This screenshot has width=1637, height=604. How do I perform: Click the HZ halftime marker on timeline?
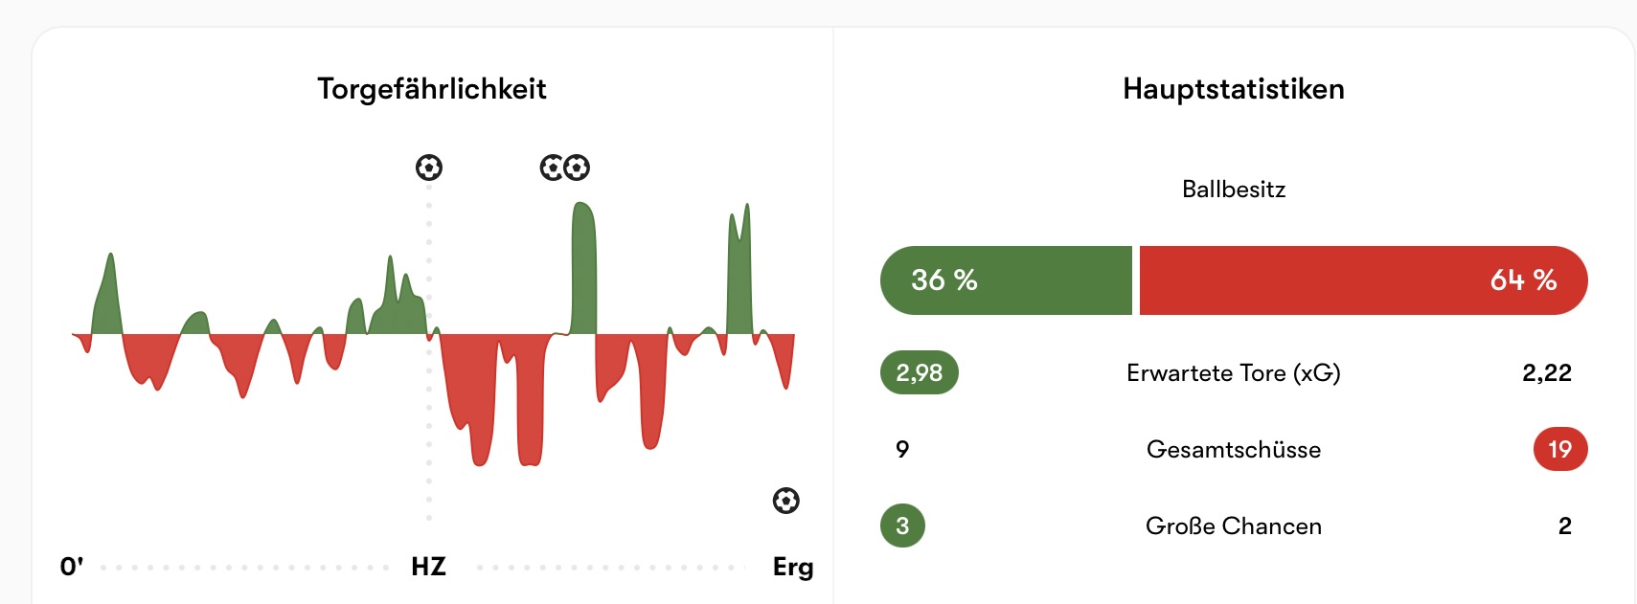(428, 567)
